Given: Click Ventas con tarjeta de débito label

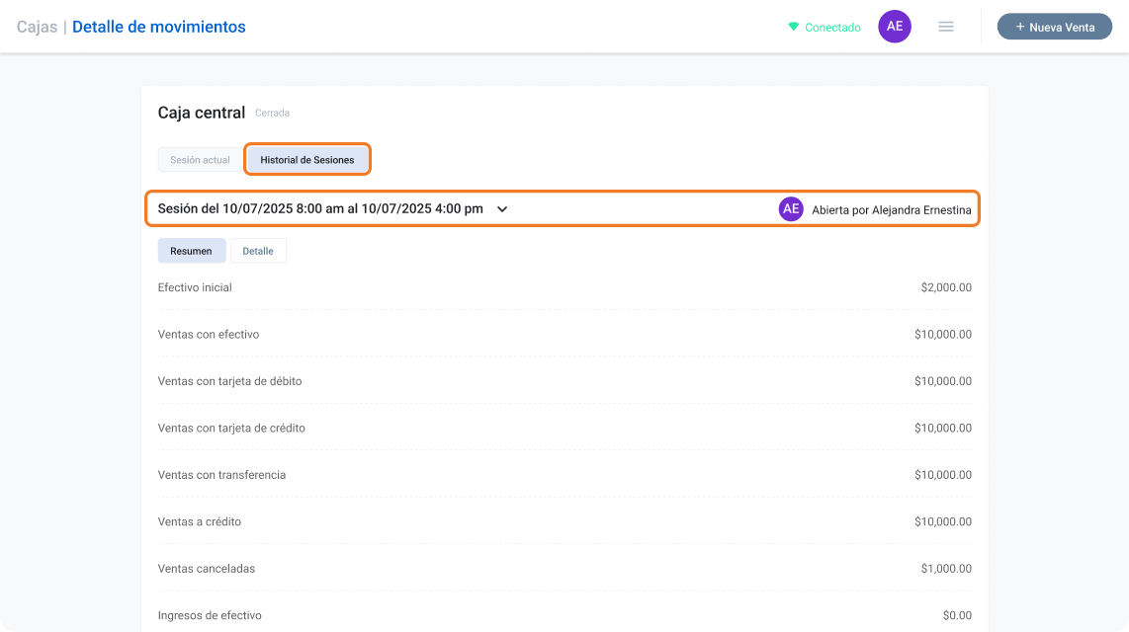Looking at the screenshot, I should coord(229,381).
